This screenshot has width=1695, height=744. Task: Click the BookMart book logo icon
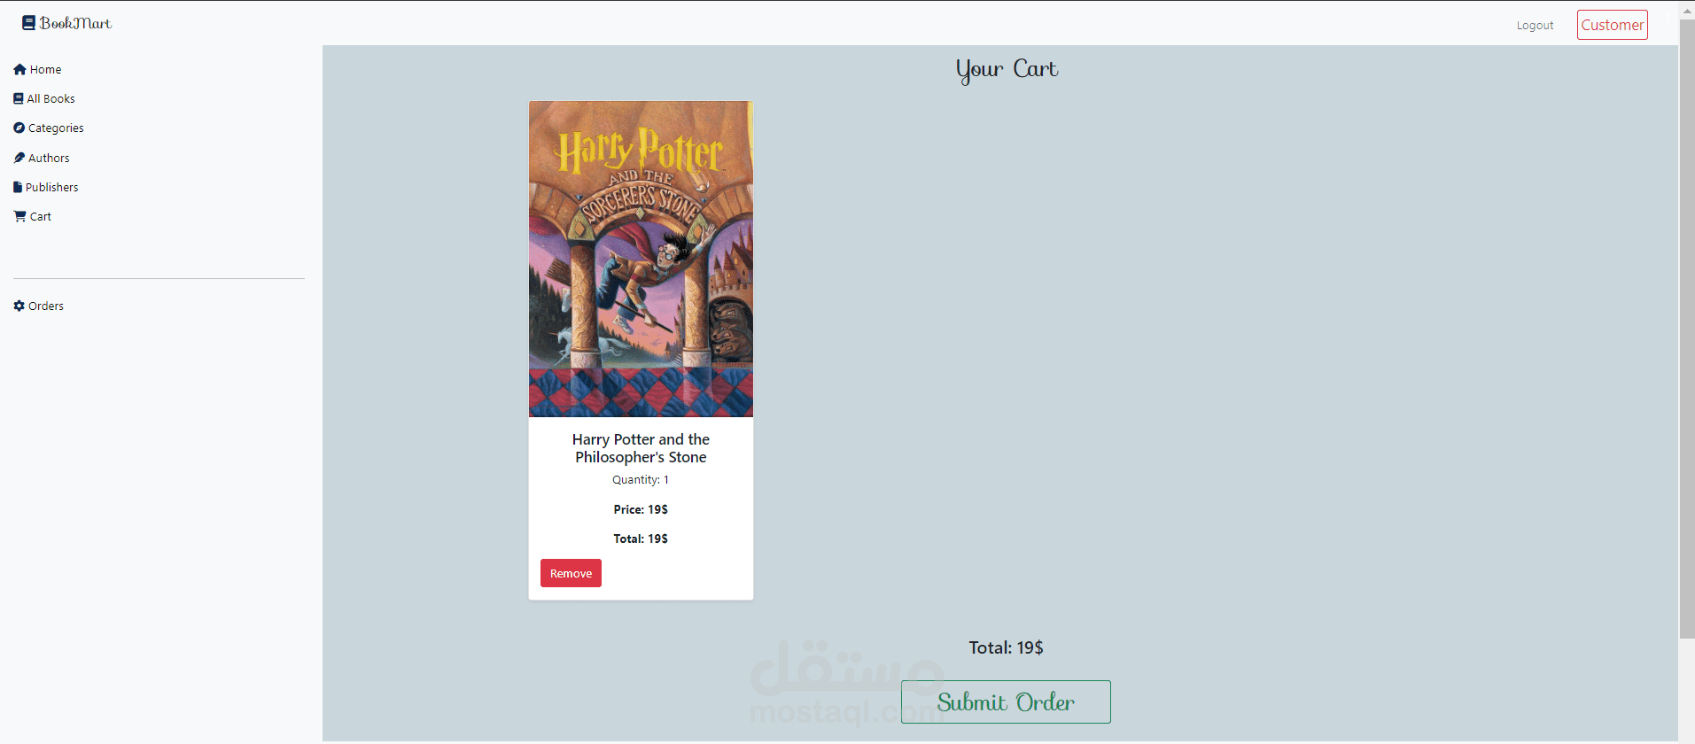pos(28,23)
